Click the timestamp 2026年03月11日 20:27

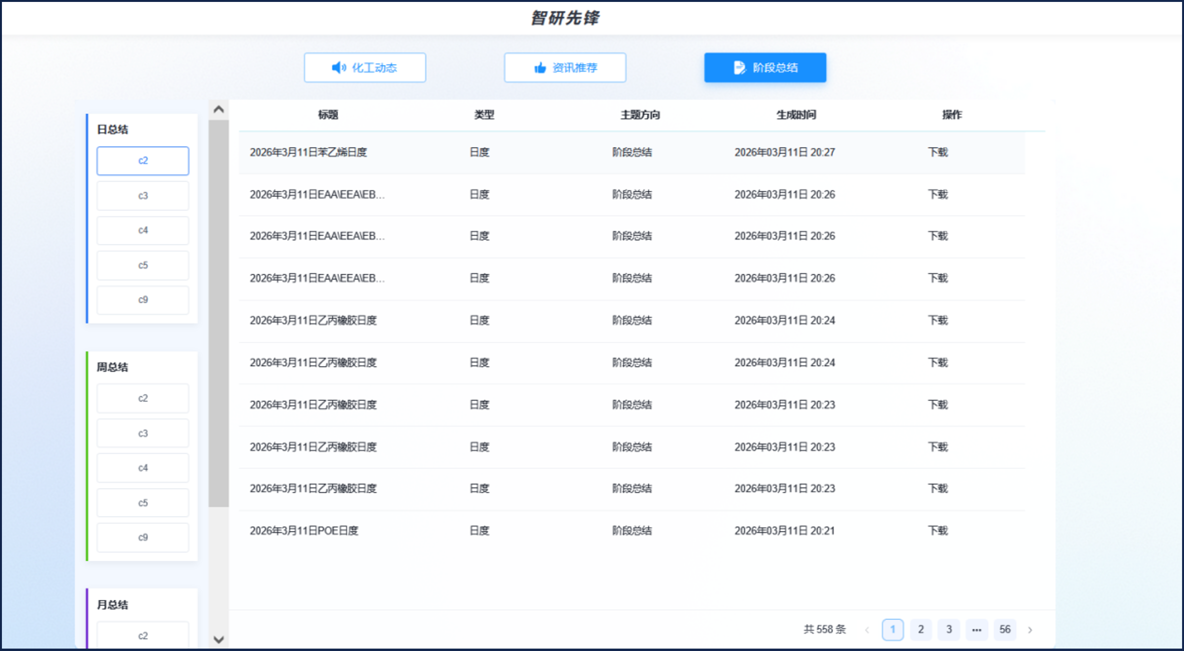pyautogui.click(x=785, y=152)
